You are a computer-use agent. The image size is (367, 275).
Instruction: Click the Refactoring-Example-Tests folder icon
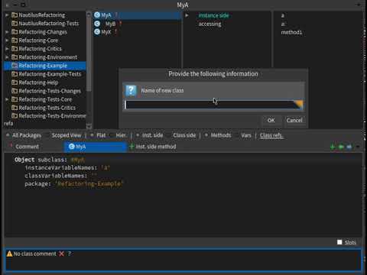[x=15, y=74]
